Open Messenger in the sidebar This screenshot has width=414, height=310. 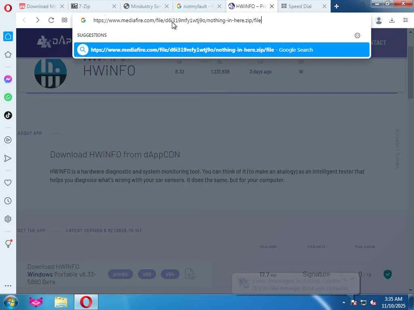(x=8, y=79)
